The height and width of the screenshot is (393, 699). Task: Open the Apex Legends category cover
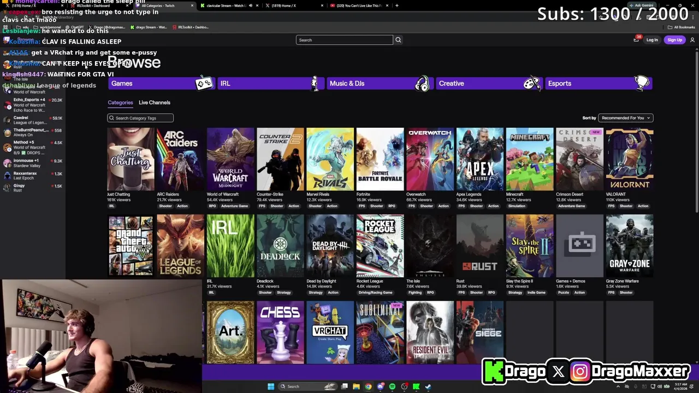coord(479,159)
